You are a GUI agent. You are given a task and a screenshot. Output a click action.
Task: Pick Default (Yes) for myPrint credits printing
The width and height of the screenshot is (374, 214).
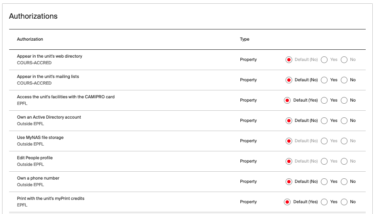[x=287, y=202]
